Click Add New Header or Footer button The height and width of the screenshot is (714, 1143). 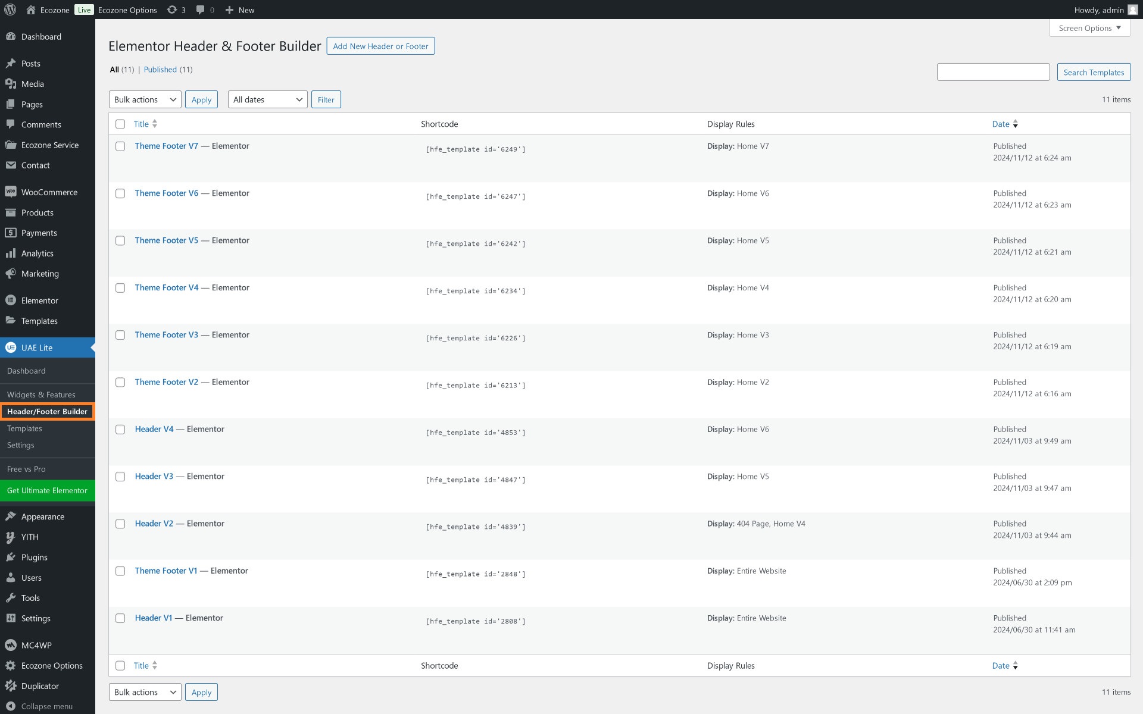tap(380, 46)
